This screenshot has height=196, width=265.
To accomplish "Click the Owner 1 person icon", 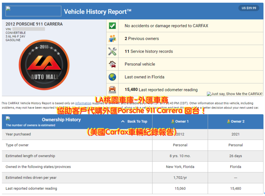I will coord(173,121).
